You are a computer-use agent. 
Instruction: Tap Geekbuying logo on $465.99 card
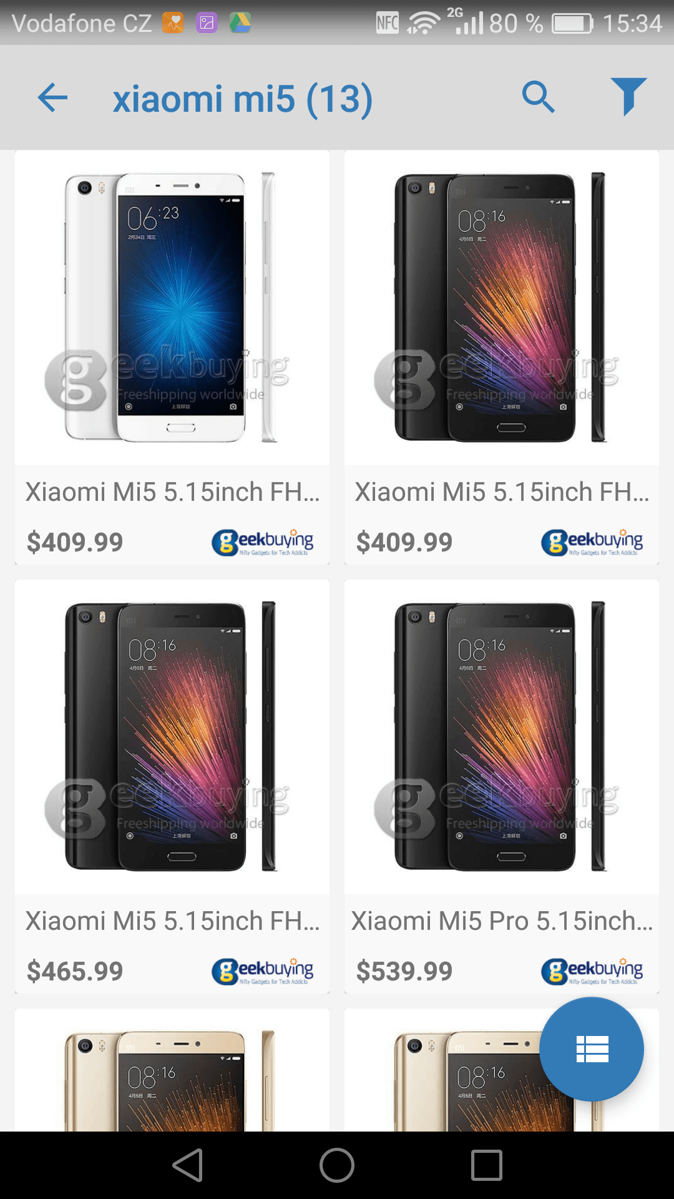263,971
